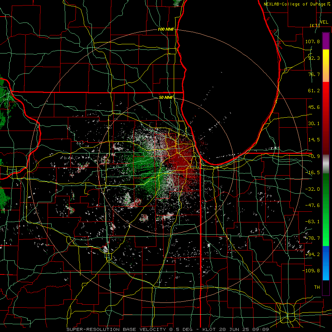Screen dimensions: 332x332
Task: Click the 100 NMI range ring label
Action: pos(166,29)
